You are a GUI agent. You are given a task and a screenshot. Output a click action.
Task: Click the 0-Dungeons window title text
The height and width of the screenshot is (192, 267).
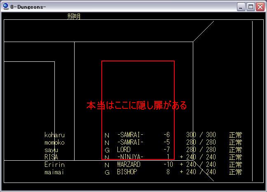coord(28,7)
